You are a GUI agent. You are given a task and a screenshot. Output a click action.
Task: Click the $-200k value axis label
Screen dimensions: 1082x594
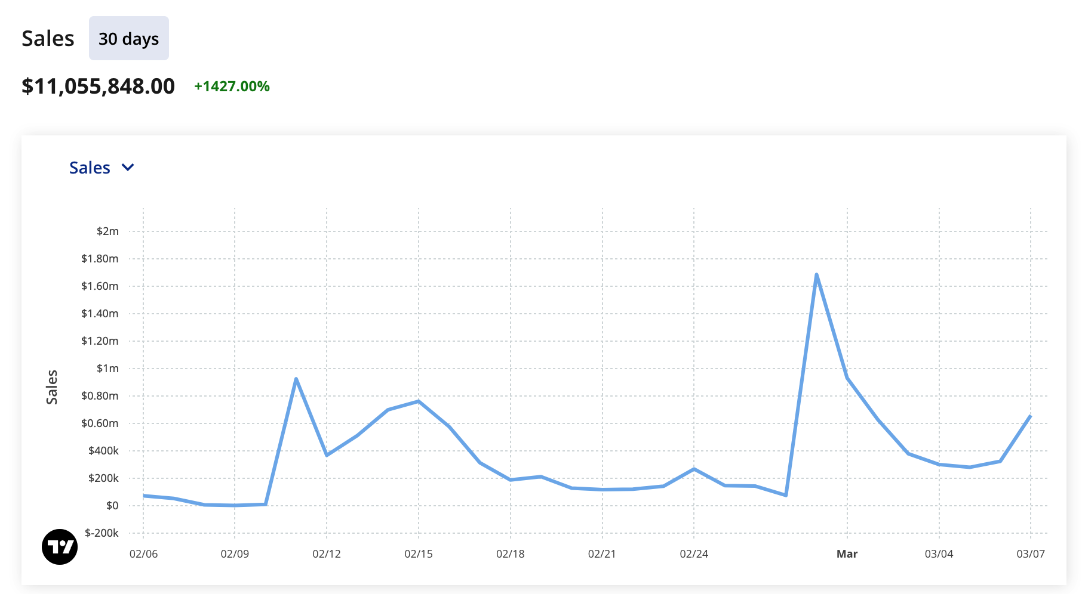coord(102,533)
